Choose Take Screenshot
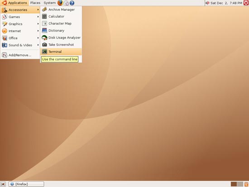Viewport: 249px width, 187px height. 61,45
